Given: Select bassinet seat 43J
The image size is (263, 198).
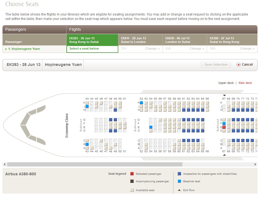Looking at the screenshot, I should tap(87, 106).
